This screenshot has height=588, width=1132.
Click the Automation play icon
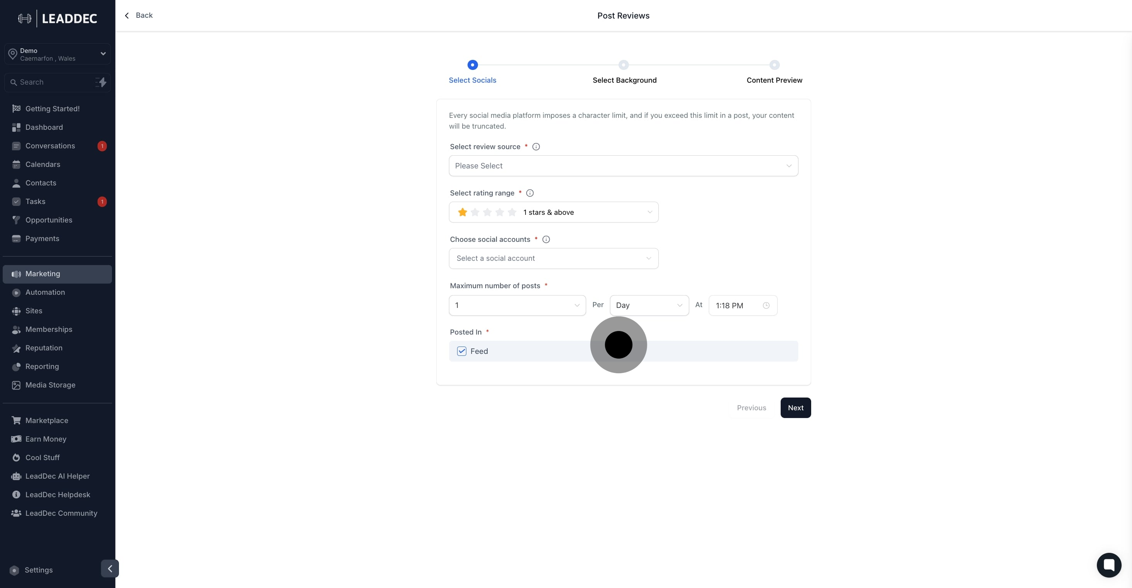[x=16, y=292]
